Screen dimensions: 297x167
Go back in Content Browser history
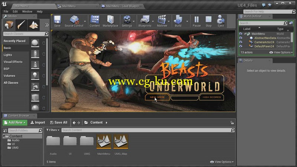(x=74, y=123)
